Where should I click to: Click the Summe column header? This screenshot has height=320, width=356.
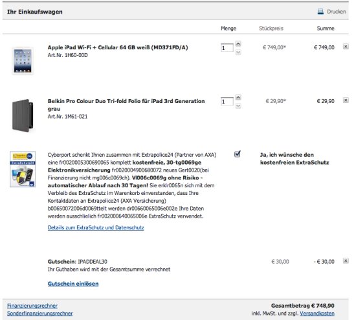326,29
